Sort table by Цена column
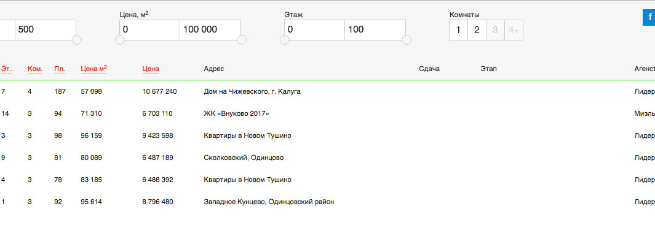655x228 pixels. 151,69
